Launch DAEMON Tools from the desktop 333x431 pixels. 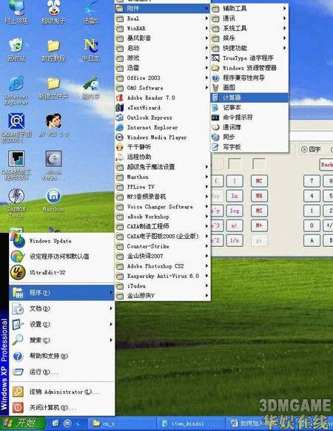(16, 203)
